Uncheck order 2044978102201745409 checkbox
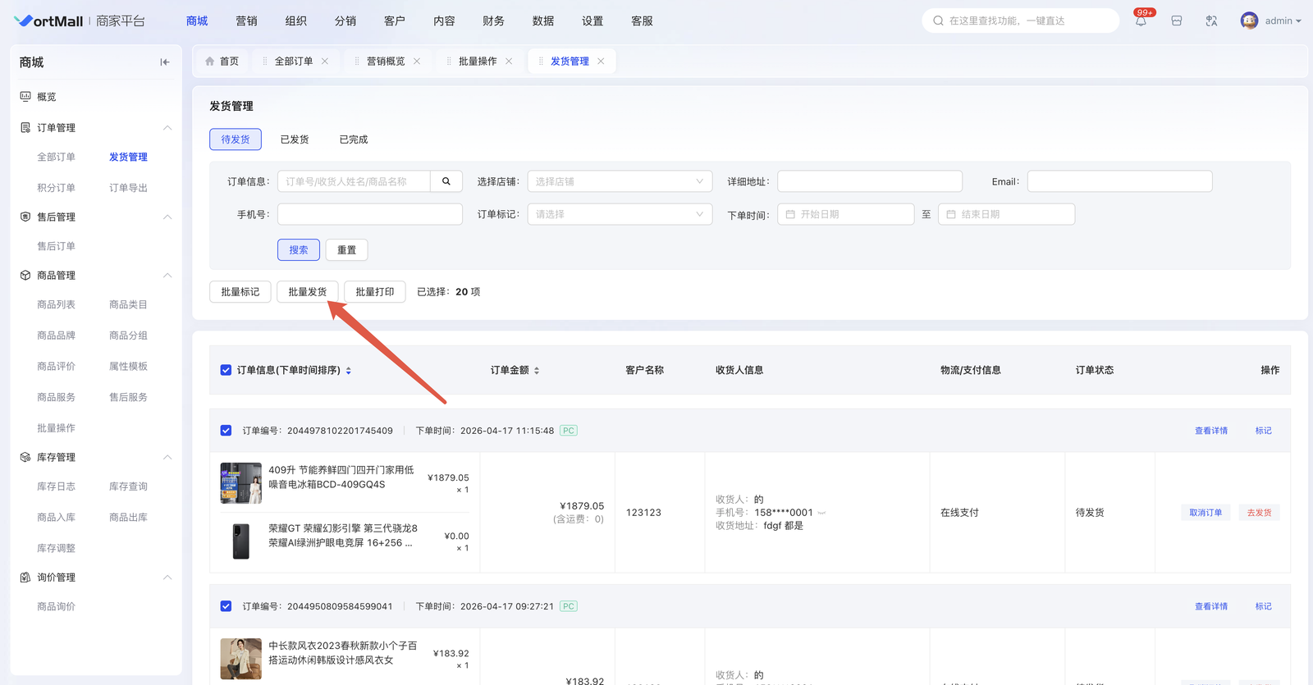 [x=226, y=431]
